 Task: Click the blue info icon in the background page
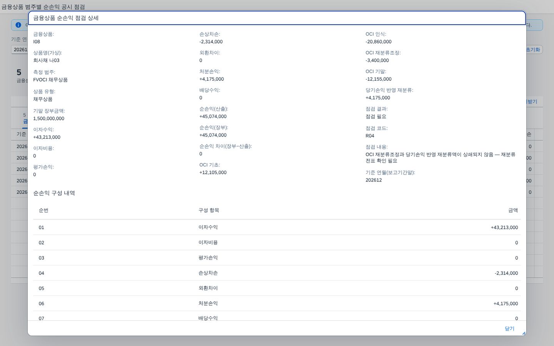point(18,25)
